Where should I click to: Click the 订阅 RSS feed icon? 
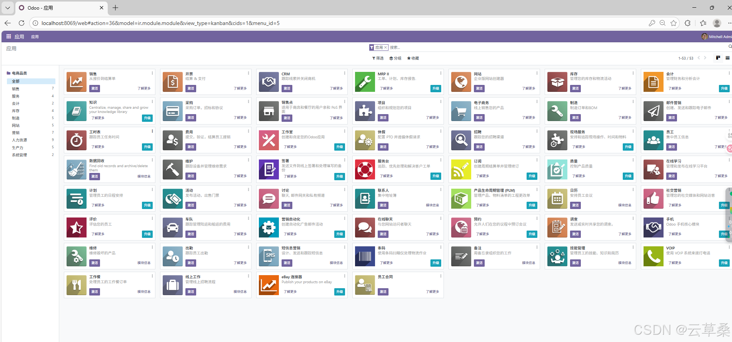[461, 169]
